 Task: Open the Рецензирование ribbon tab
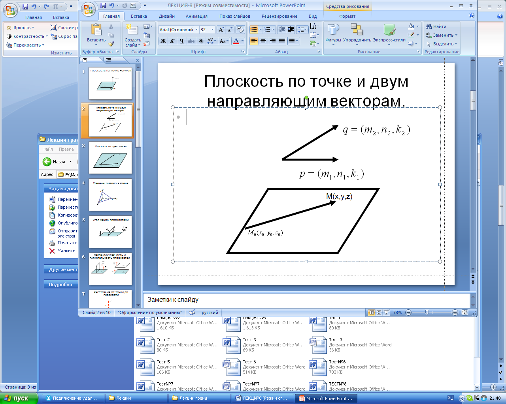coord(279,16)
